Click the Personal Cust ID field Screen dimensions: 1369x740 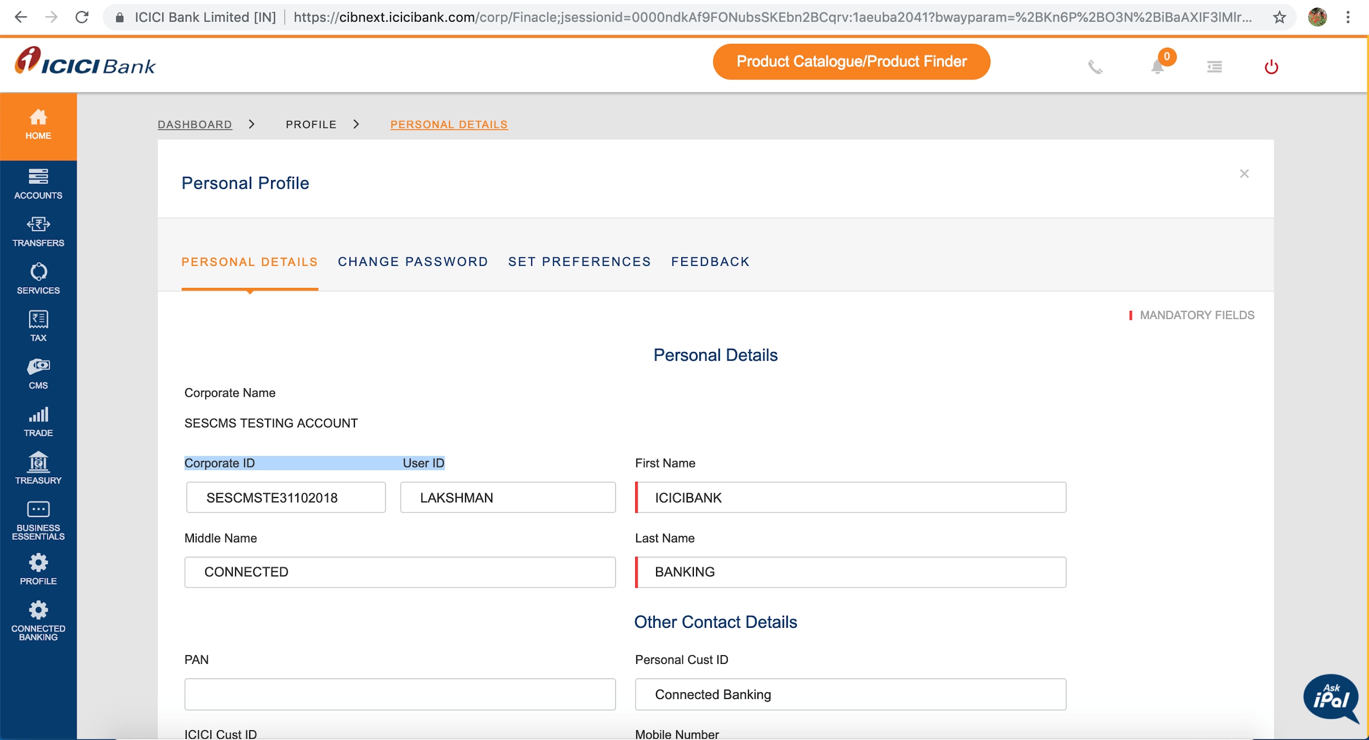[850, 694]
